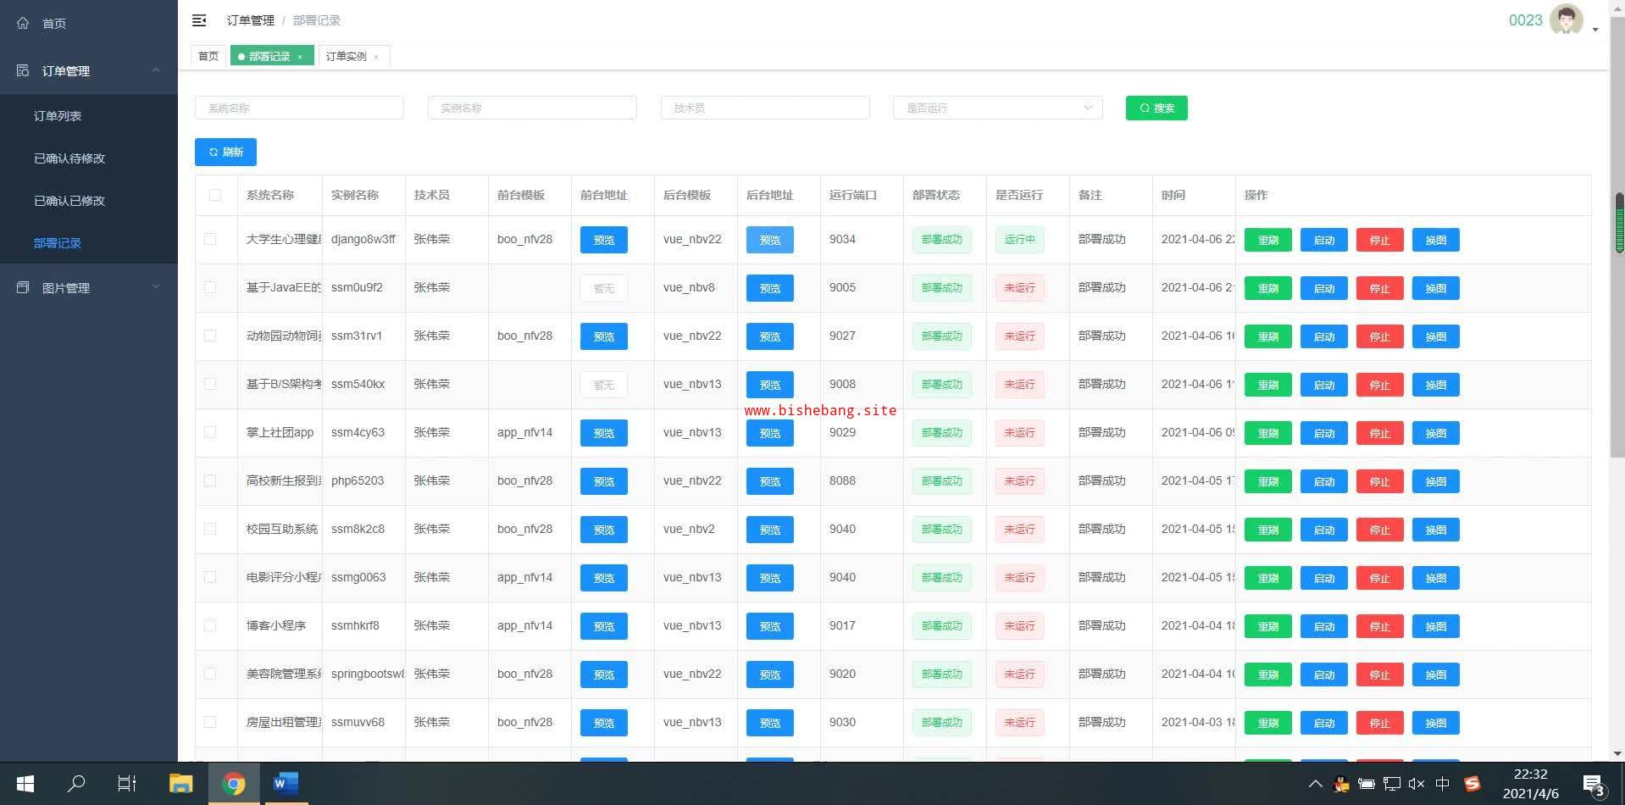Click the 订单管理 breadcrumb
The width and height of the screenshot is (1625, 805).
250,20
